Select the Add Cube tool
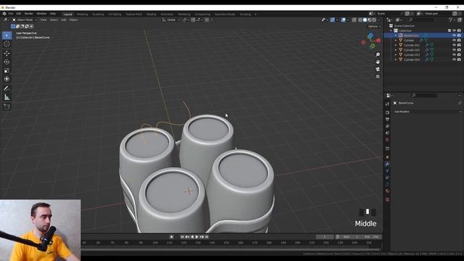The width and height of the screenshot is (464, 261). [x=7, y=107]
